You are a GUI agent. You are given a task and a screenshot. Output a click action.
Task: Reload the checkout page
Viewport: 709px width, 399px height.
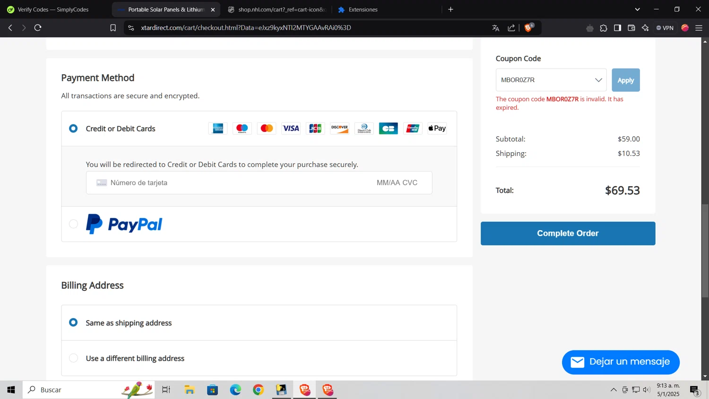click(x=38, y=28)
